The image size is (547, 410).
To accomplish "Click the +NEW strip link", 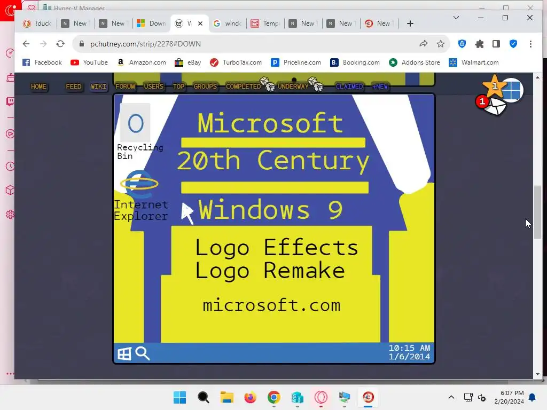I will (380, 86).
